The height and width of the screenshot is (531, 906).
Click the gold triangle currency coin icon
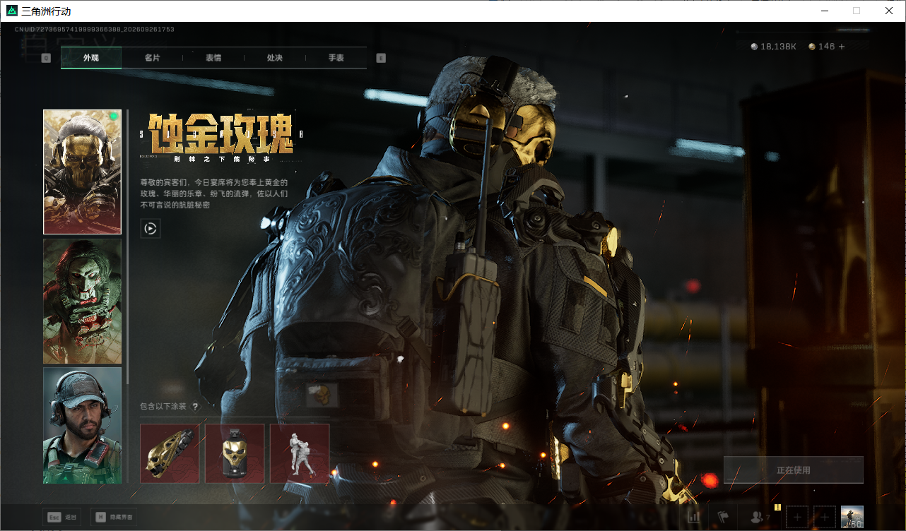point(812,47)
